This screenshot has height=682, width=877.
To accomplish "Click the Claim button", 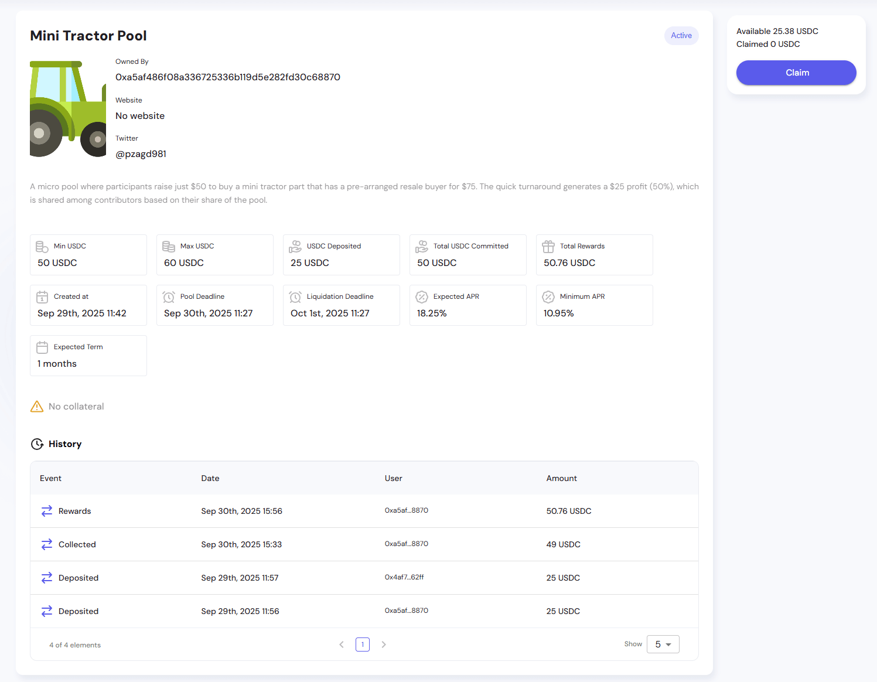I will coord(796,73).
